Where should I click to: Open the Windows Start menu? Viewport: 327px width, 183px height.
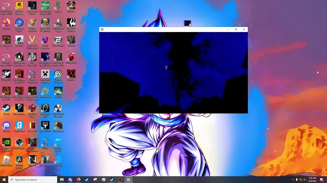[x=4, y=180]
